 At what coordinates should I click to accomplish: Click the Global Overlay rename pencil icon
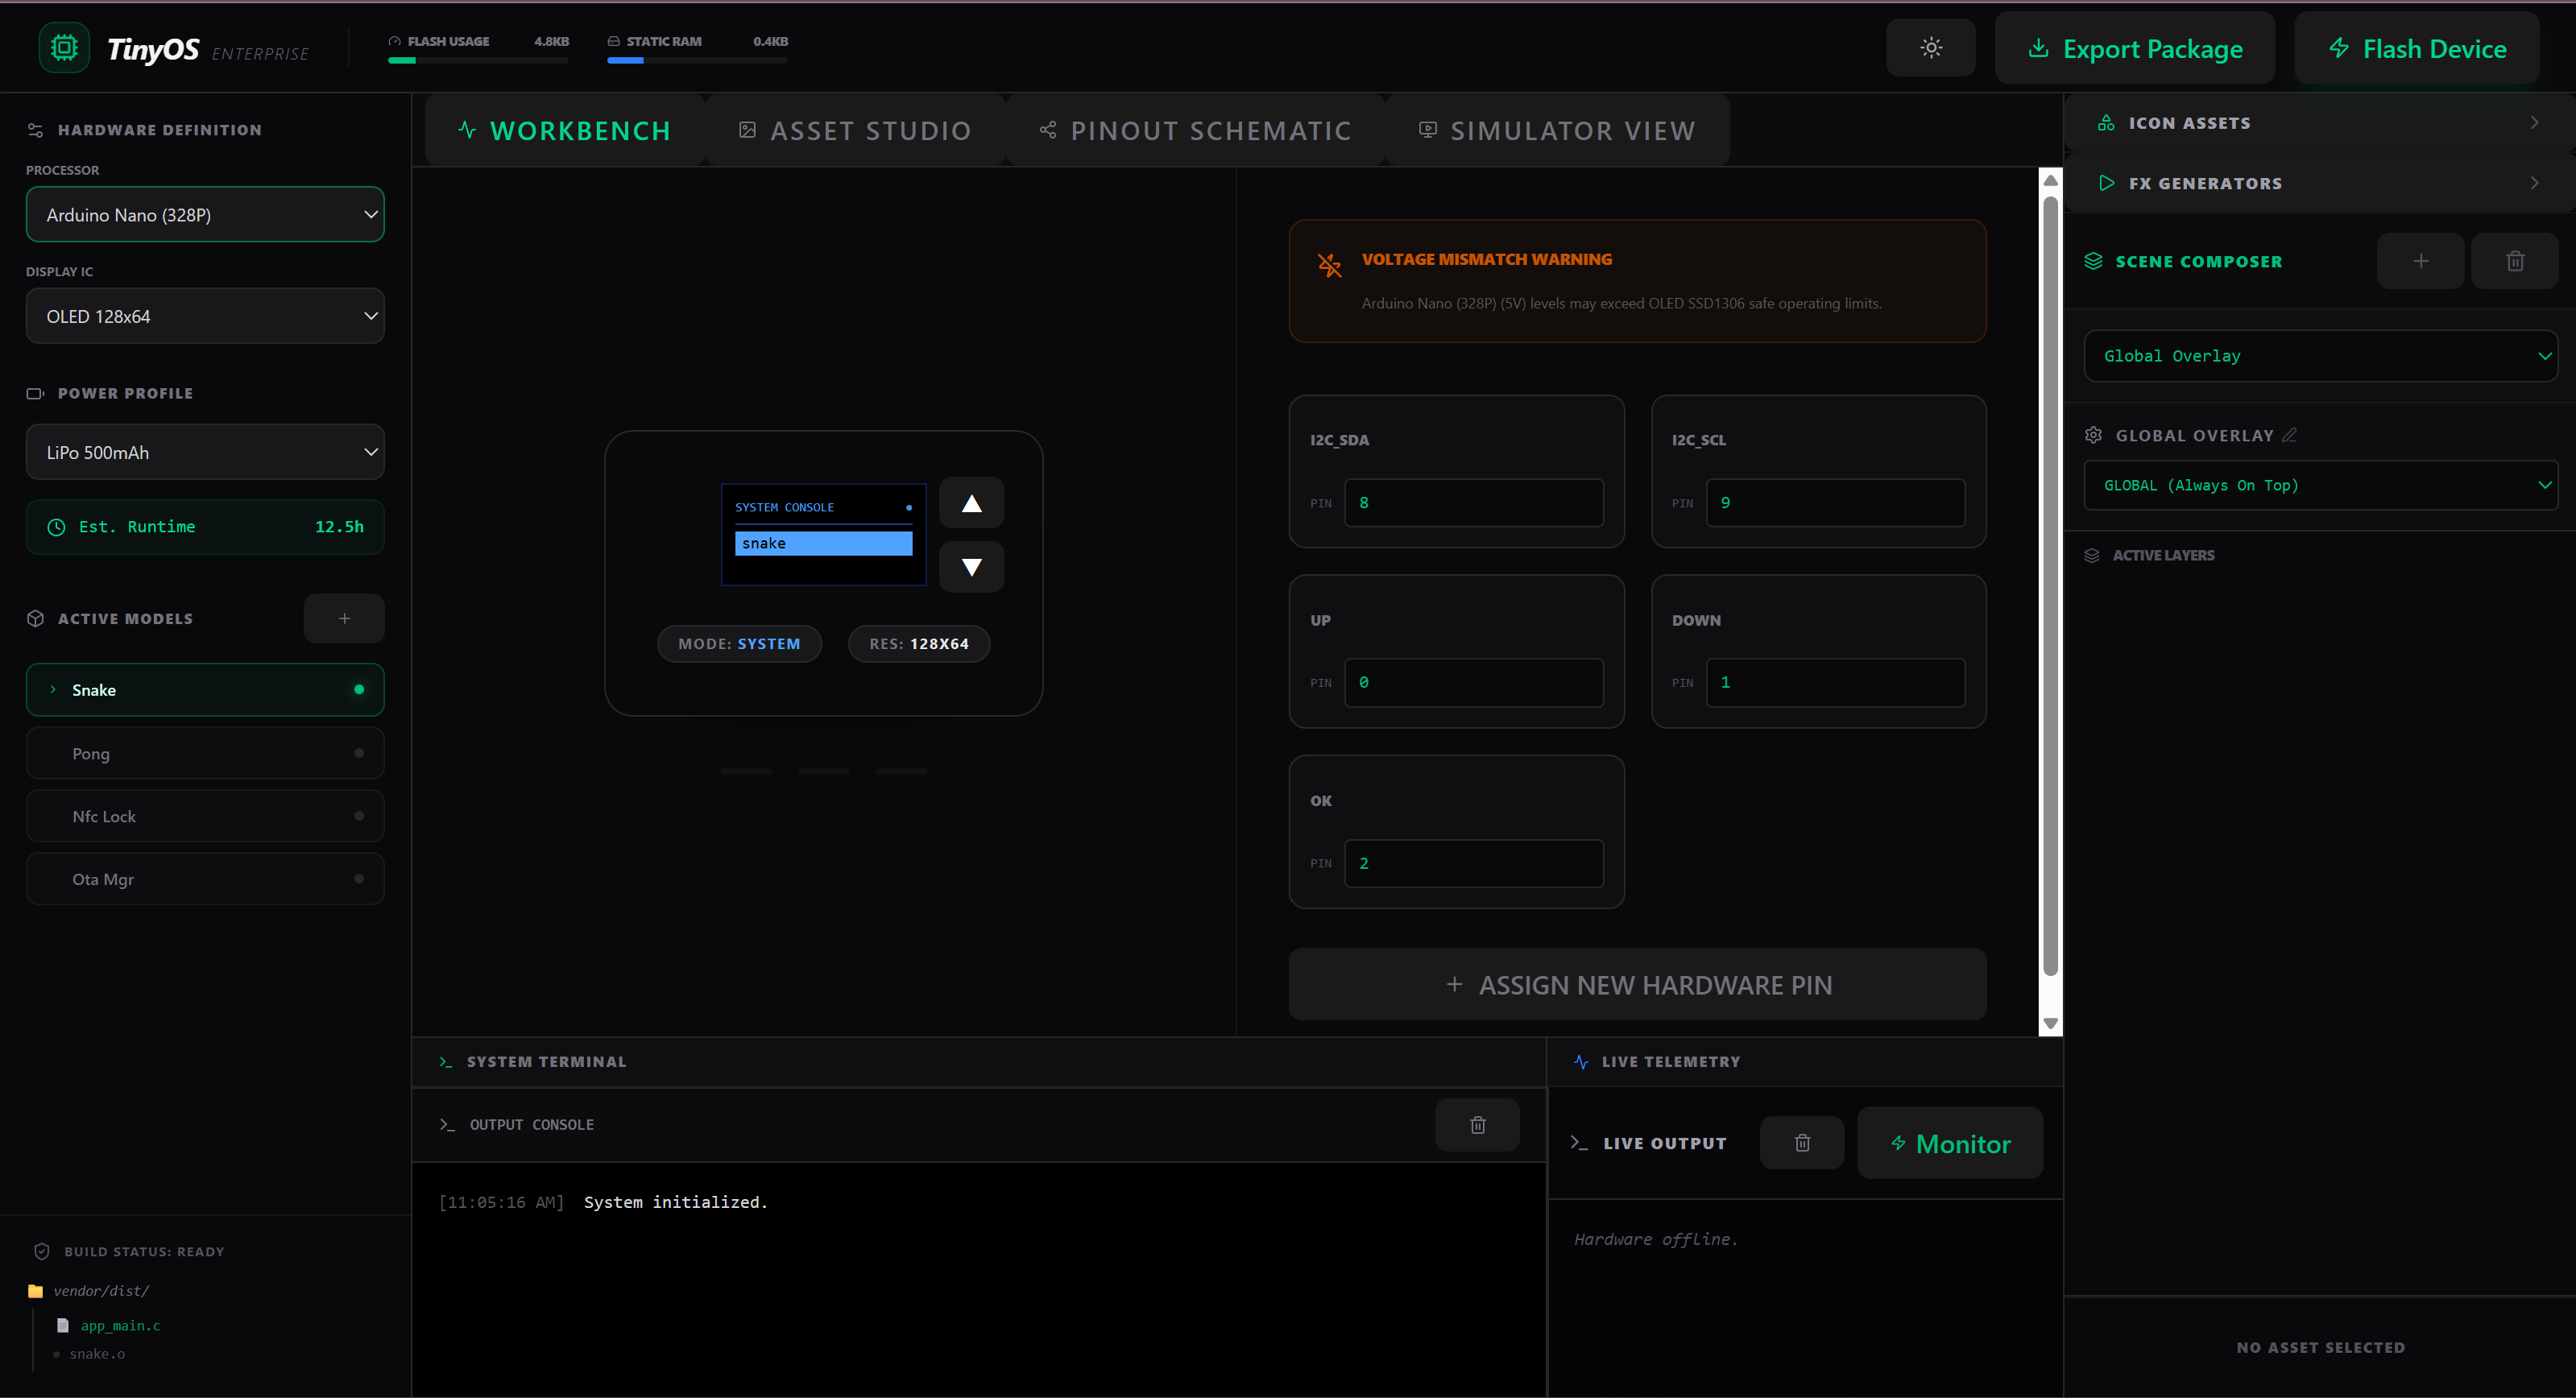[x=2289, y=435]
